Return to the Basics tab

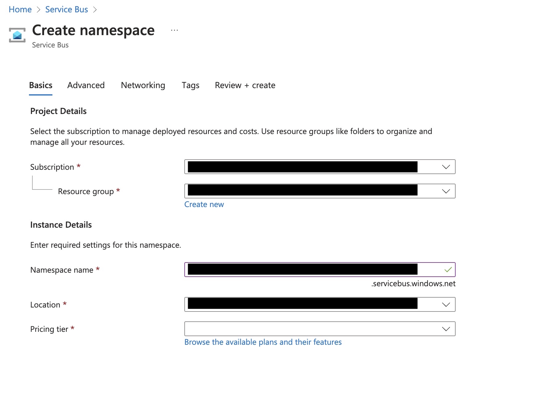[x=40, y=85]
